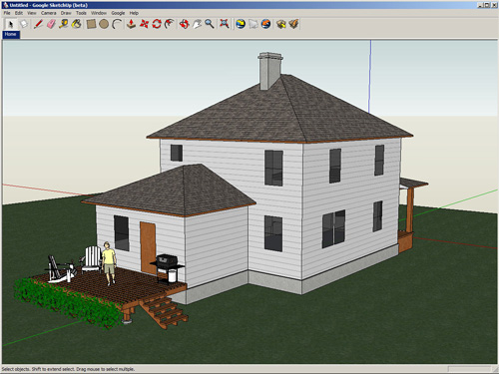The height and width of the screenshot is (374, 499).
Task: Select the pink Eraser tool
Action: point(51,24)
